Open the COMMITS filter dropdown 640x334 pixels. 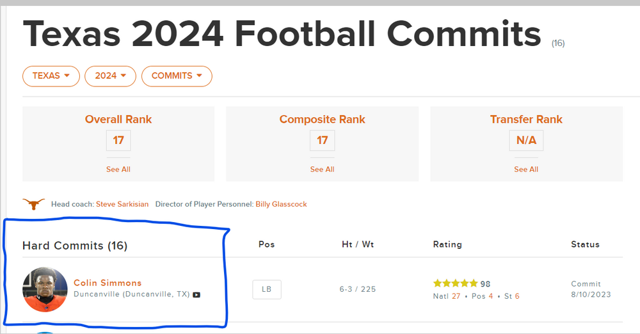pos(177,76)
